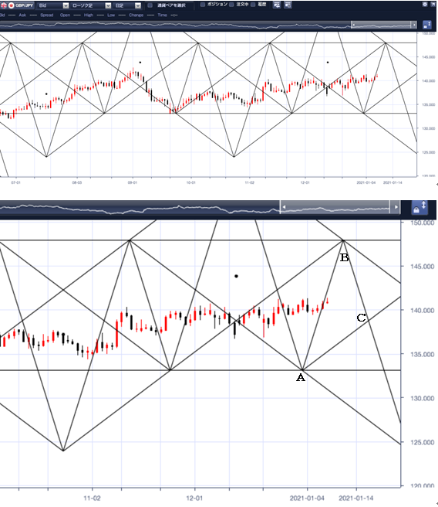This screenshot has height=507, width=438.
Task: Toggle the 注文中 checkbox
Action: (231, 5)
